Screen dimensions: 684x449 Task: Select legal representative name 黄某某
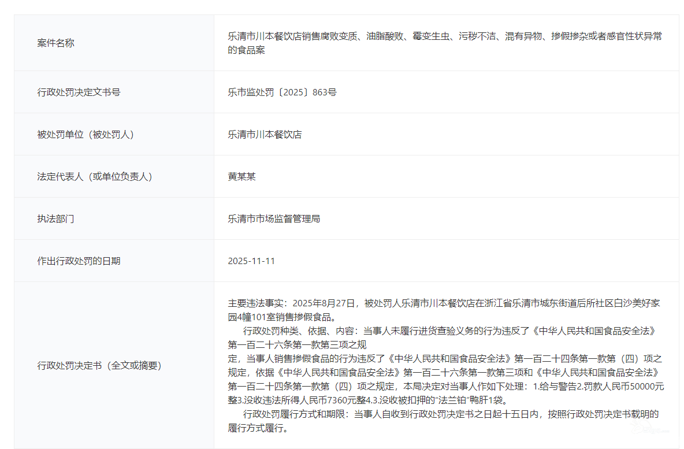coord(241,177)
